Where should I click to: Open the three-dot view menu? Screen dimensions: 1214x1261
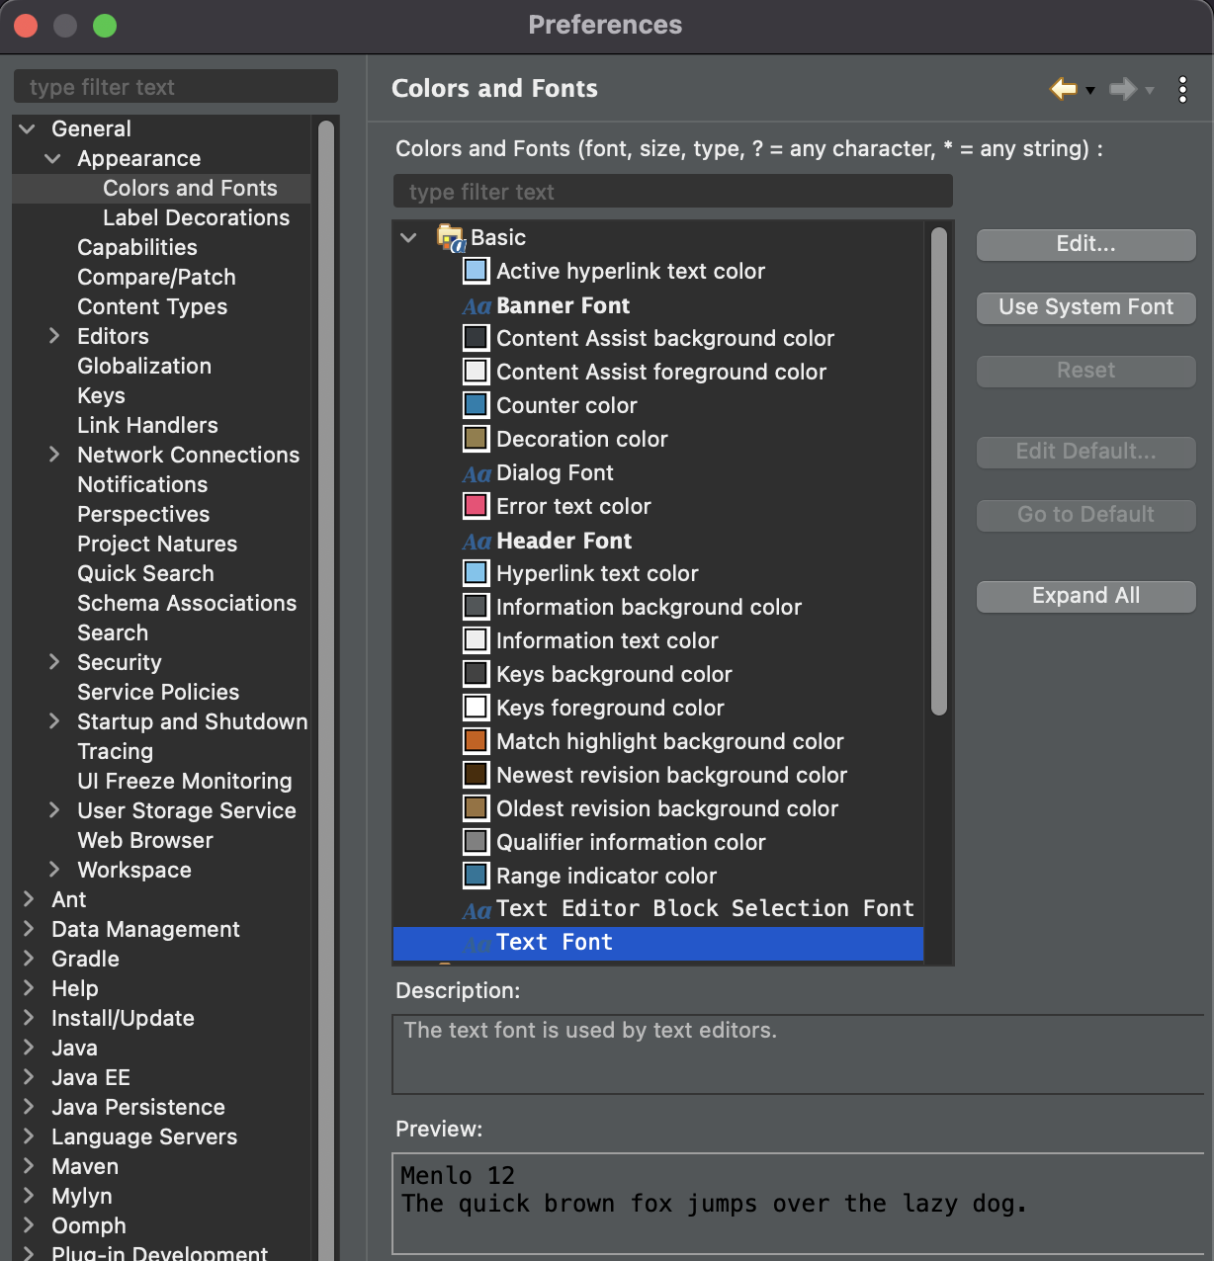pos(1182,89)
